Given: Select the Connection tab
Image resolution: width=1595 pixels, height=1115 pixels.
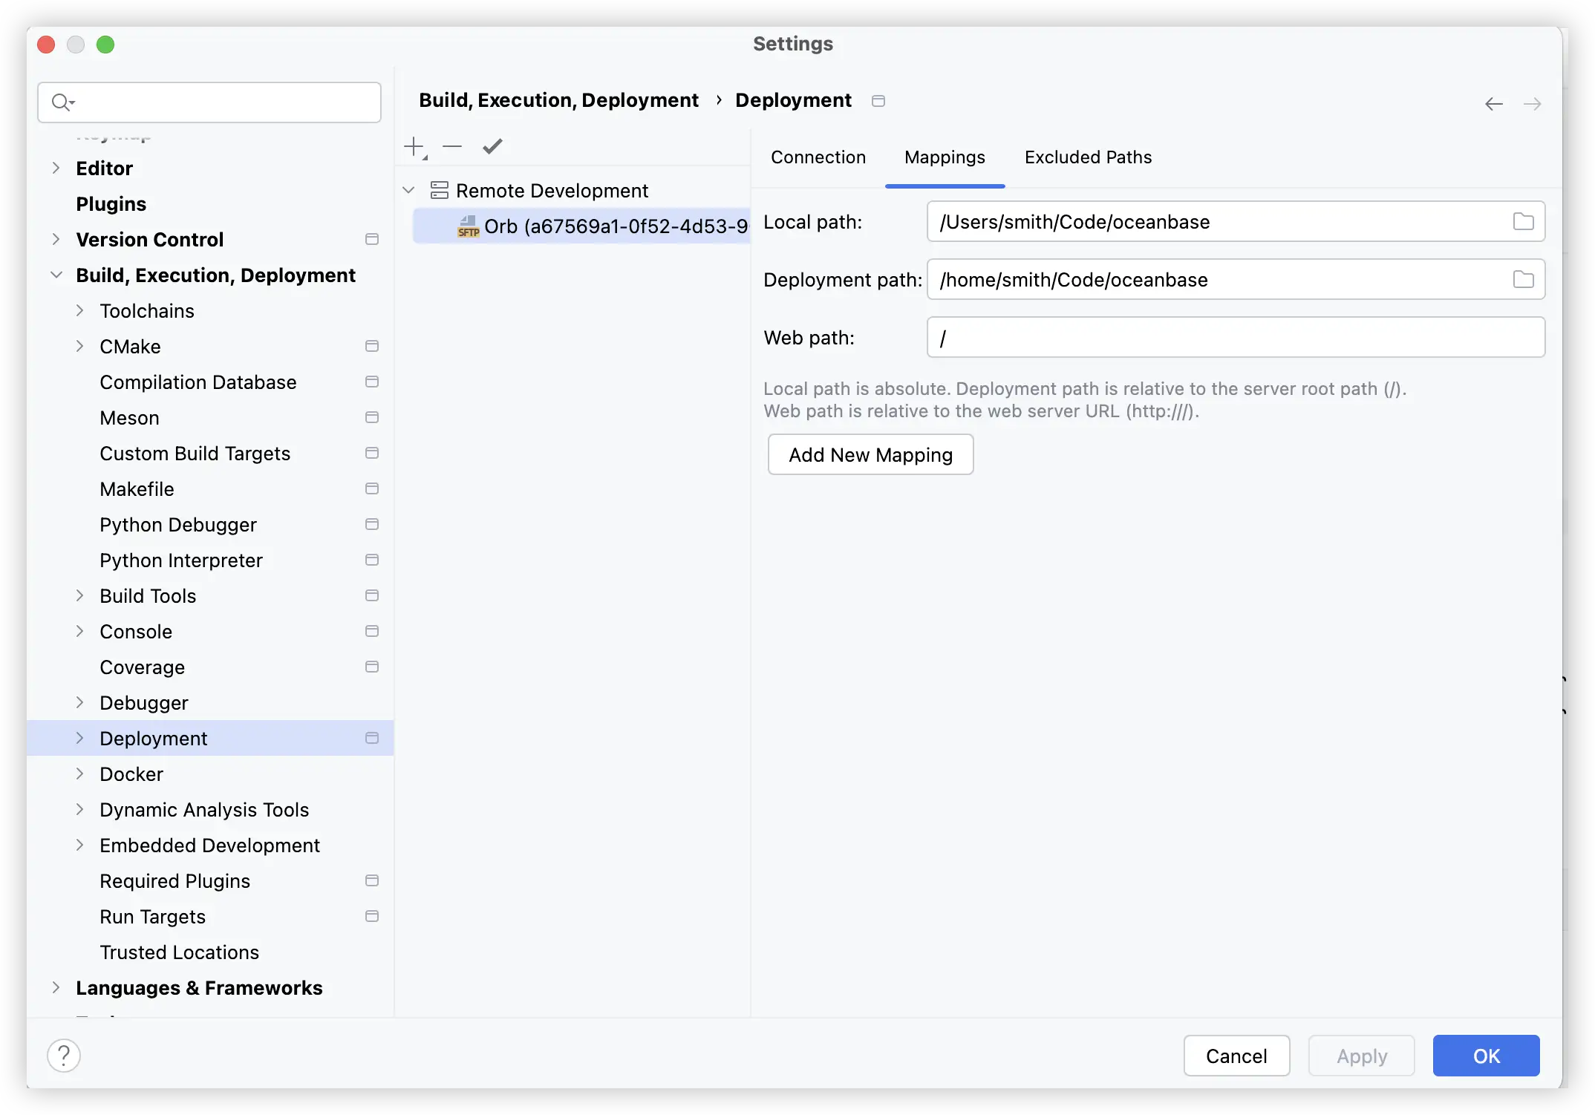Looking at the screenshot, I should 818,157.
